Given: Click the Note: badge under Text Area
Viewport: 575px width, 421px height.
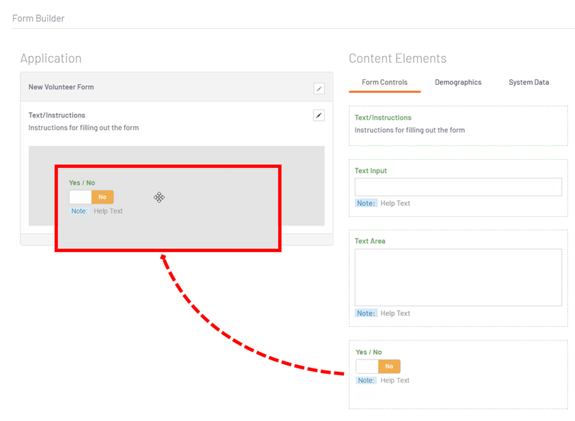Looking at the screenshot, I should pyautogui.click(x=366, y=313).
